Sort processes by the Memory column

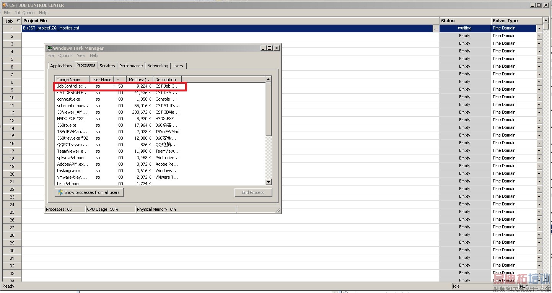tap(139, 80)
